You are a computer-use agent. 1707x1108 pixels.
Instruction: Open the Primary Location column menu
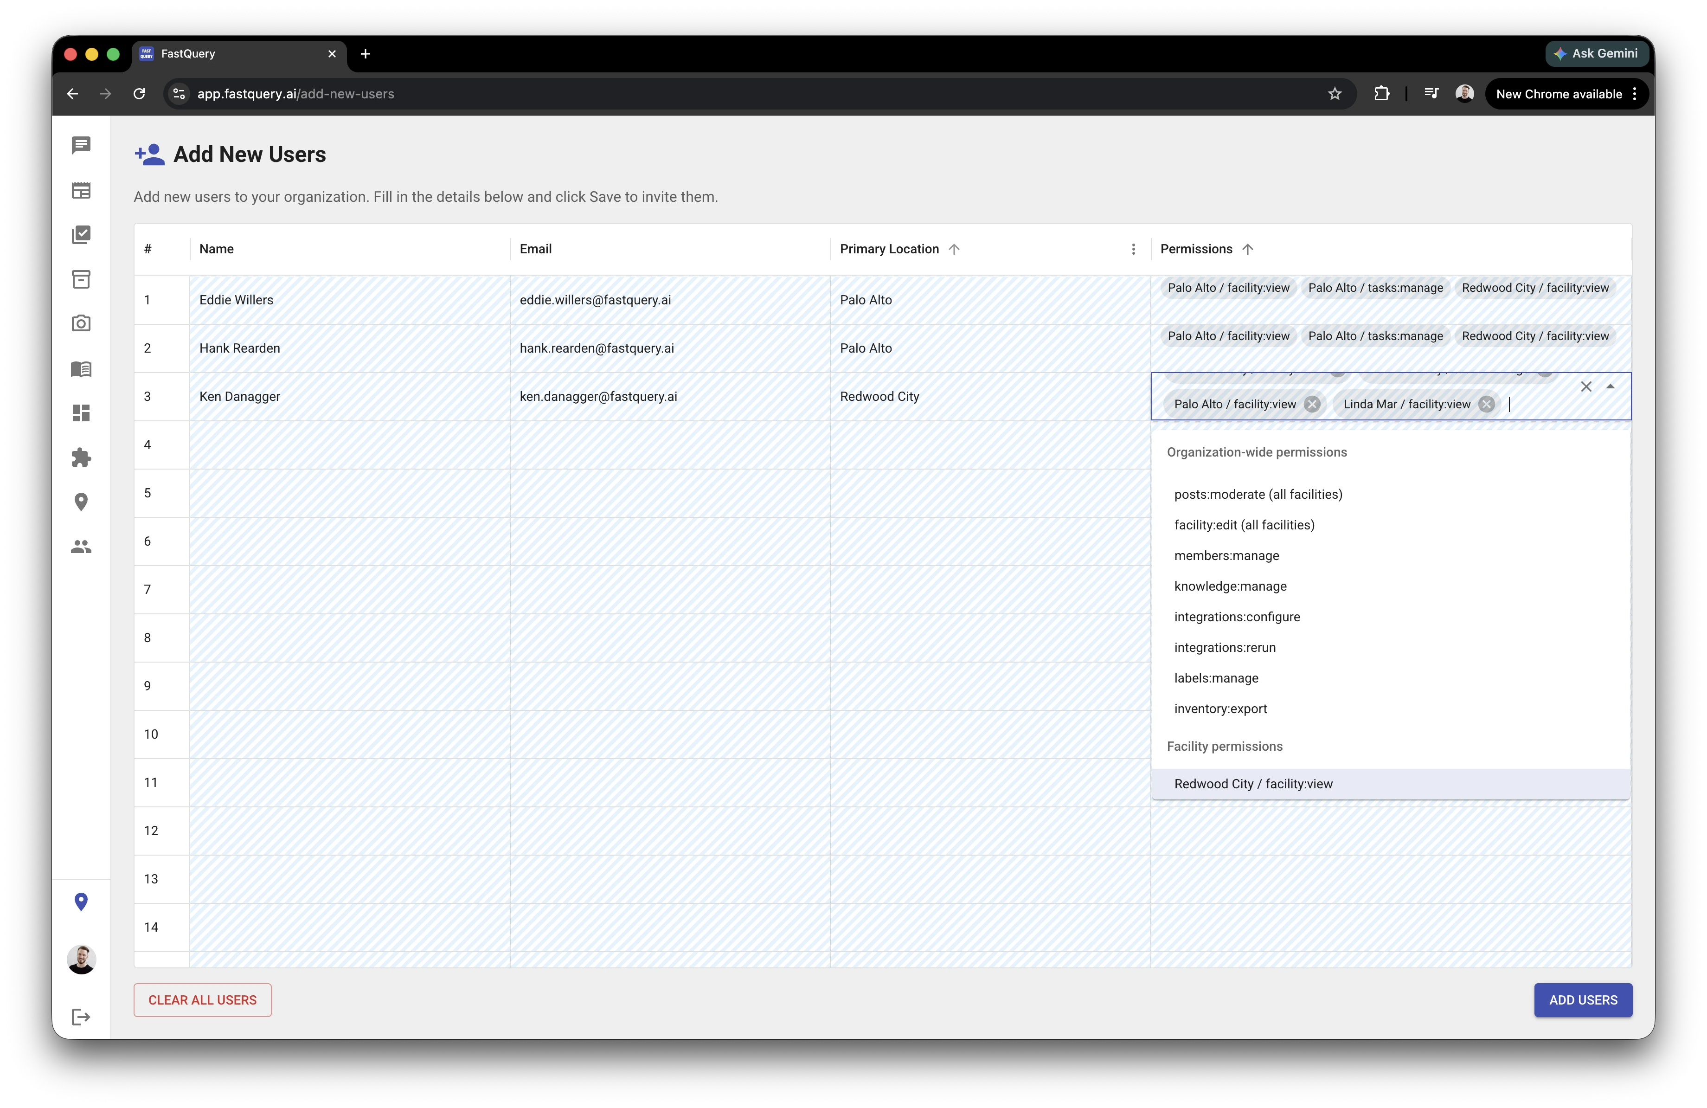click(x=1133, y=249)
